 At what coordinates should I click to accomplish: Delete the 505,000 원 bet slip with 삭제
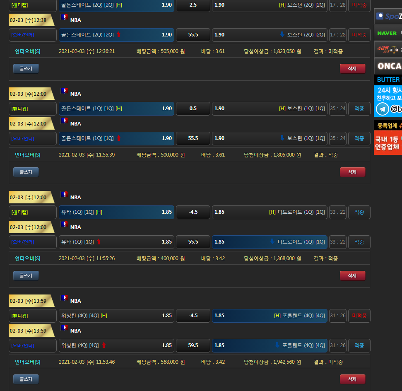[x=352, y=69]
